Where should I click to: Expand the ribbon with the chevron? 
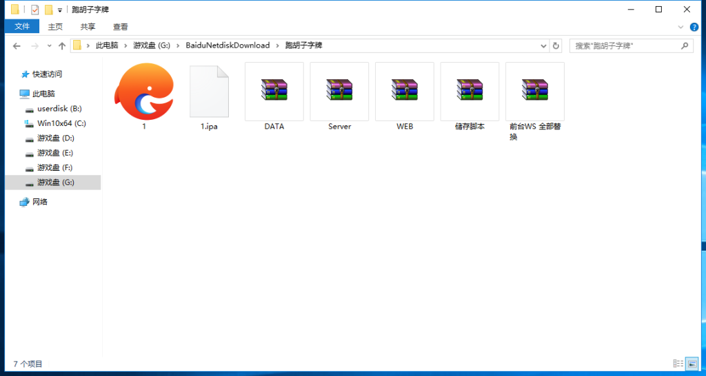pos(680,27)
